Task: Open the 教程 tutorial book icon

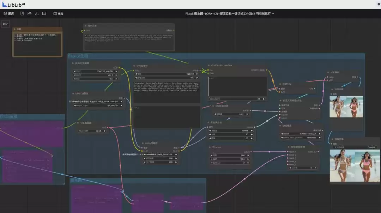Action: (x=55, y=14)
